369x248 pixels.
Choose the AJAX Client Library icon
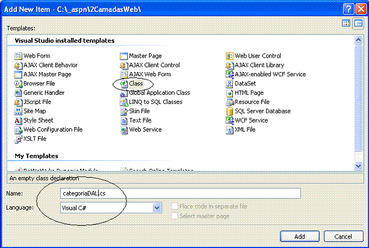(229, 65)
